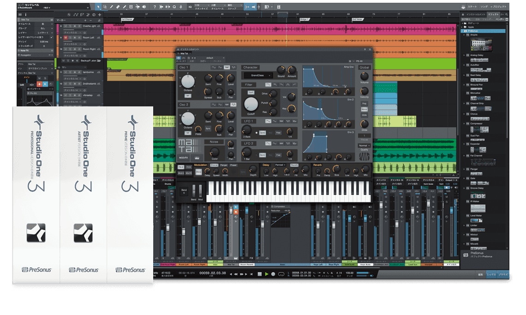Viewport: 526px width, 315px height.
Task: Open help with the question mark icon
Action: click(x=155, y=7)
